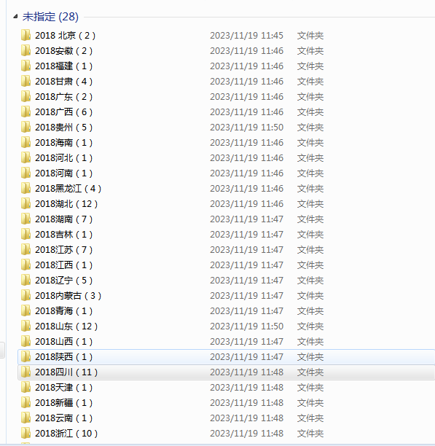Click the 未指定 (28) group header text

pos(50,17)
